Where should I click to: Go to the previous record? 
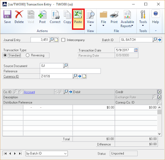[10, 153]
